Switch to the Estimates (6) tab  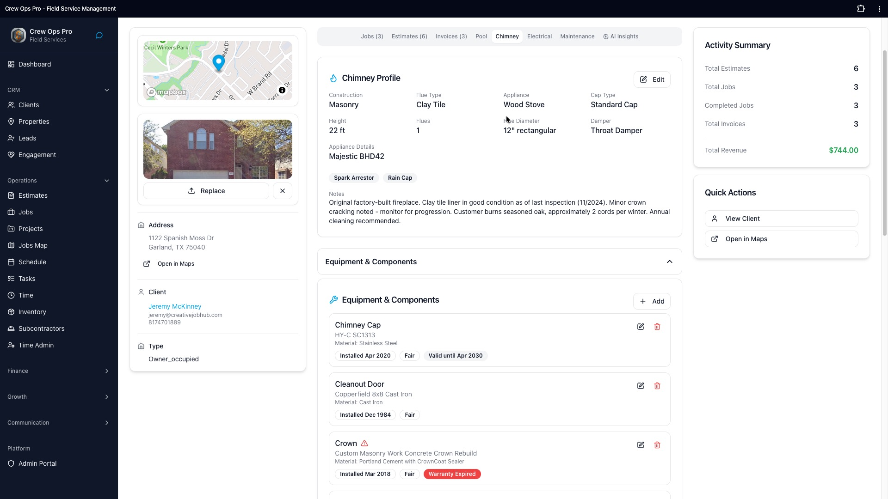point(409,37)
